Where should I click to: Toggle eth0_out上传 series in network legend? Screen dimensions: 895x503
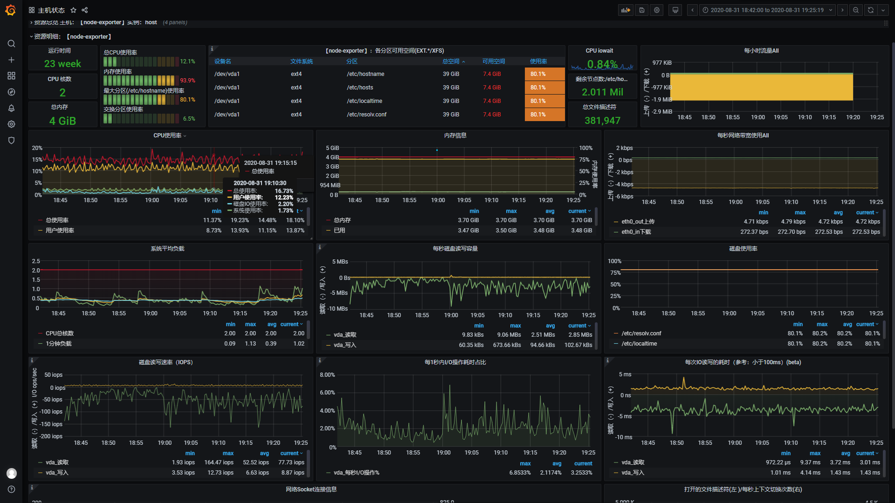point(638,222)
